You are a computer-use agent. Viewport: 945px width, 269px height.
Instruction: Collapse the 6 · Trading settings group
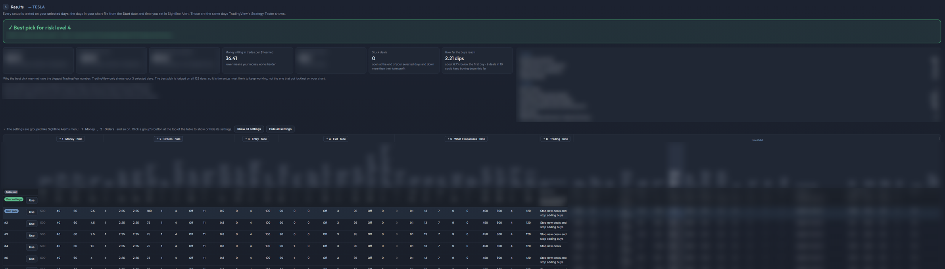[x=555, y=139]
